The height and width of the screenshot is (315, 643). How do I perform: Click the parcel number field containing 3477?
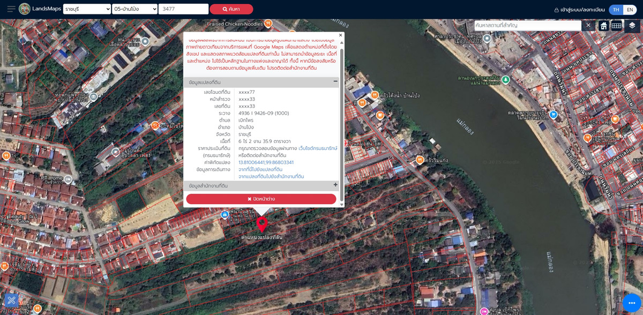click(x=183, y=9)
